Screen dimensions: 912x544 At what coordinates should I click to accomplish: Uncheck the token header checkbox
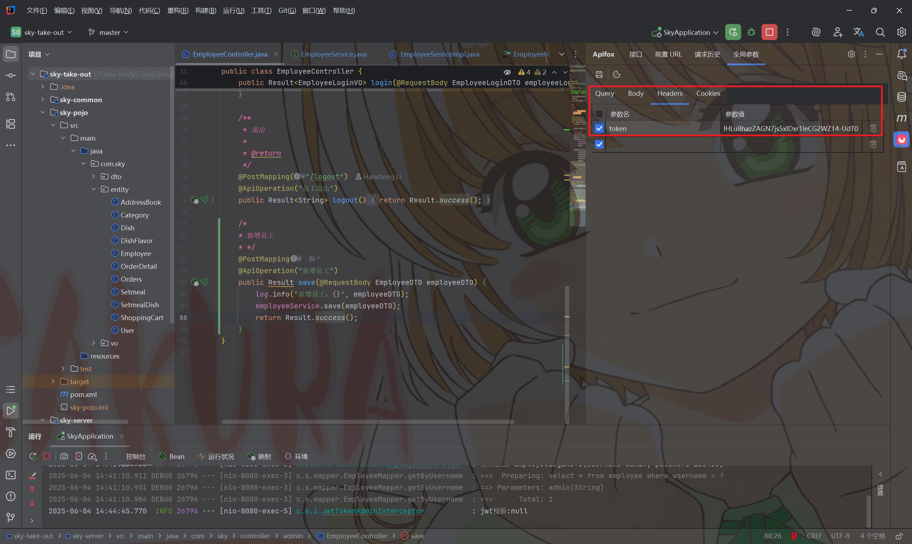point(599,128)
